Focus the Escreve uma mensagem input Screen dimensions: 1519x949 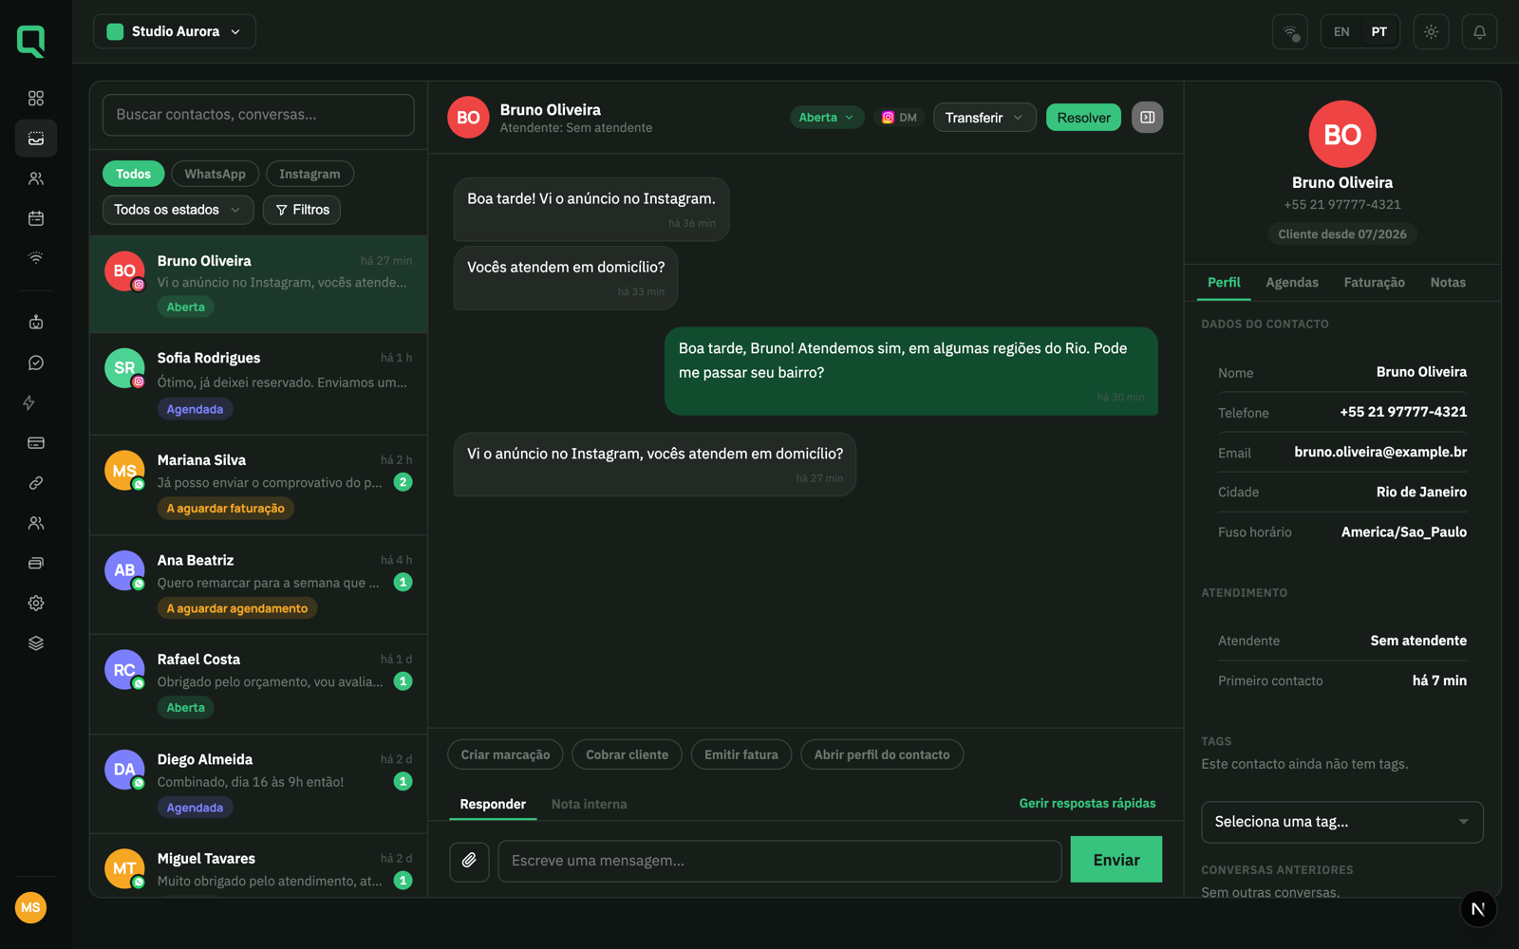click(x=779, y=861)
